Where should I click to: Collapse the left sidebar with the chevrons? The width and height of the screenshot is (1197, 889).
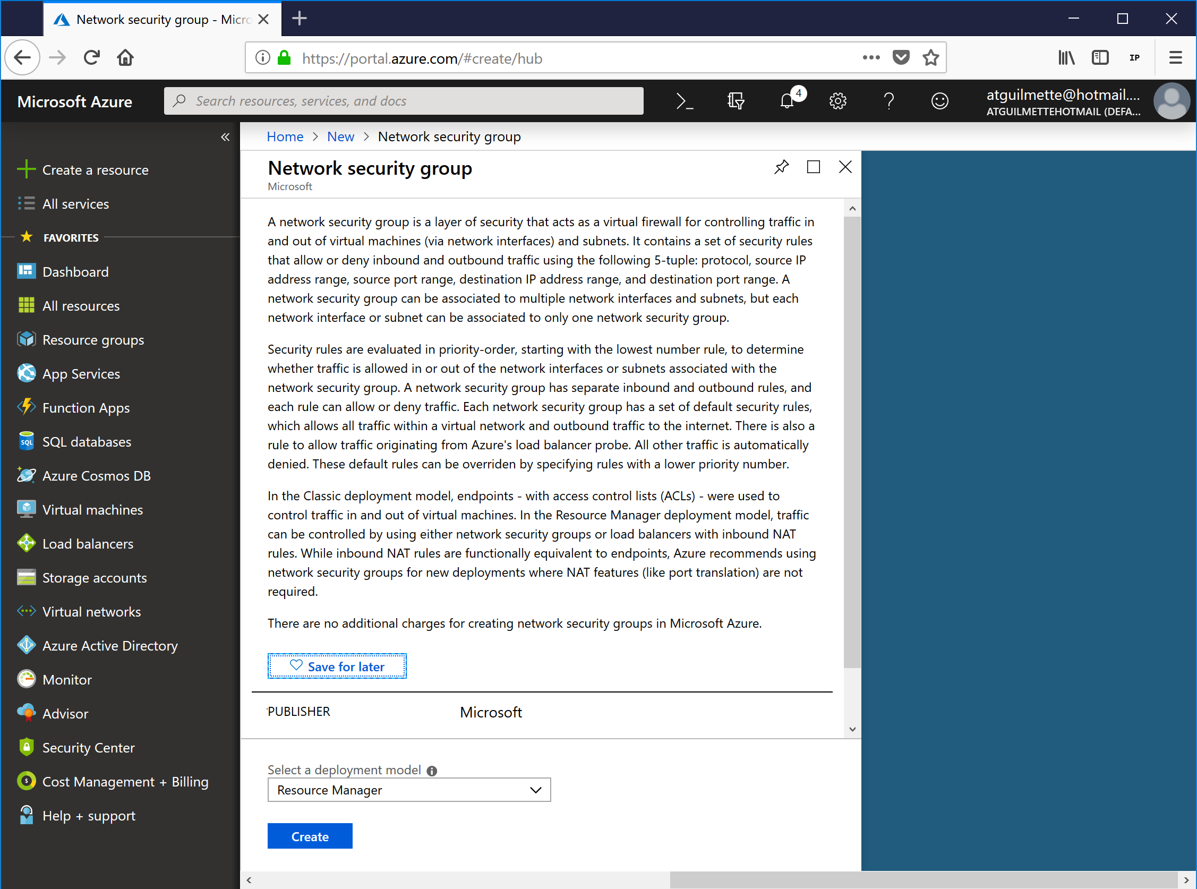(x=225, y=137)
